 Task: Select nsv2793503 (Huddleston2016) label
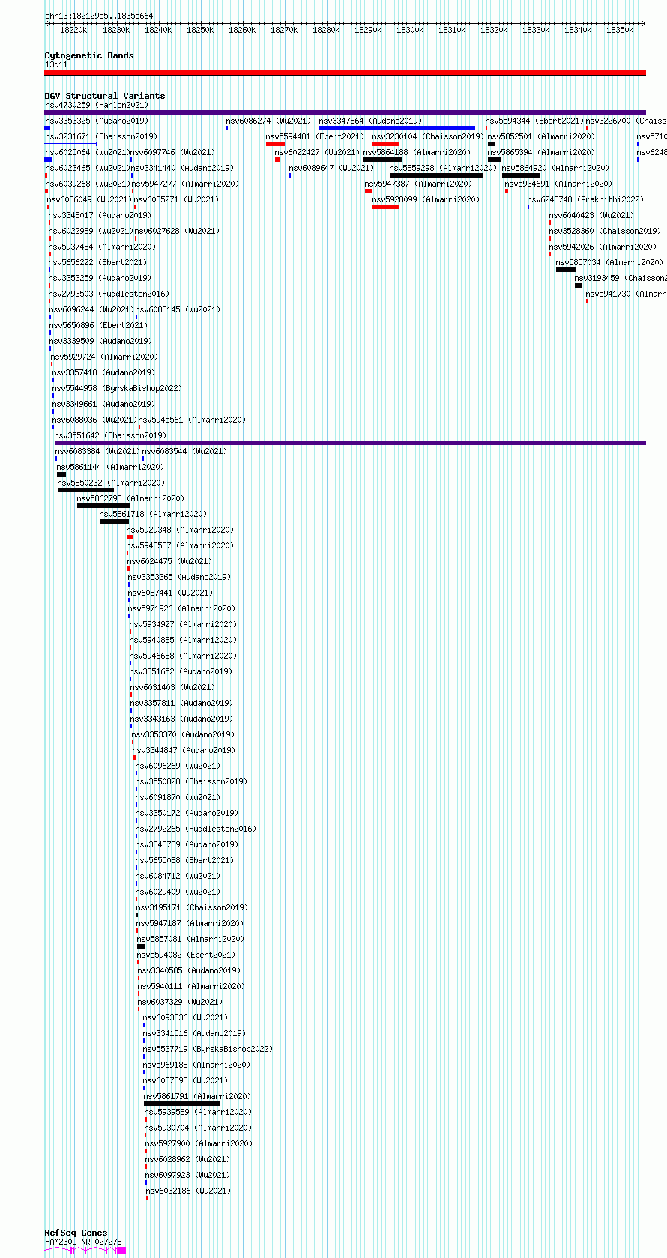(109, 294)
